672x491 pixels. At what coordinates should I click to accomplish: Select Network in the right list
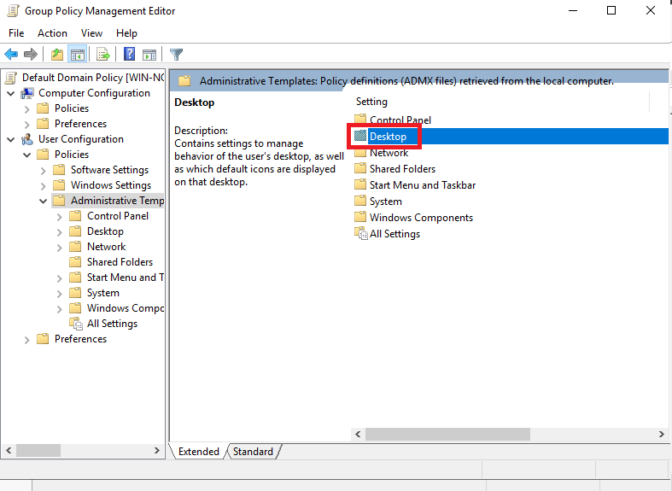point(389,153)
